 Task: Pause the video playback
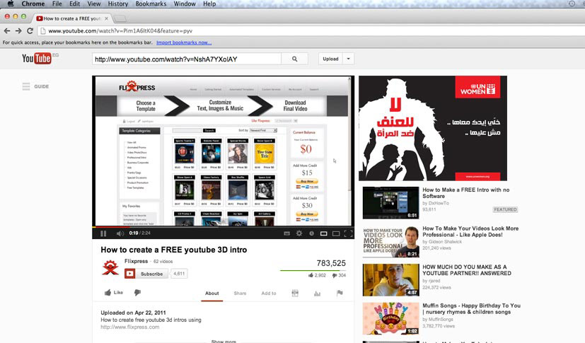[x=103, y=233]
